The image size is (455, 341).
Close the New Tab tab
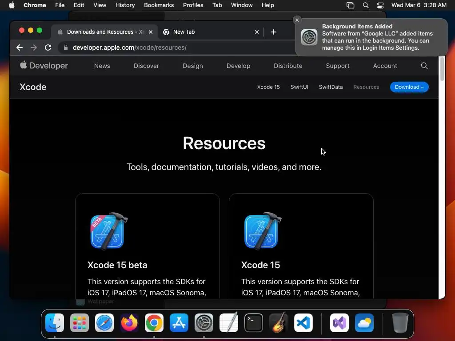(256, 32)
